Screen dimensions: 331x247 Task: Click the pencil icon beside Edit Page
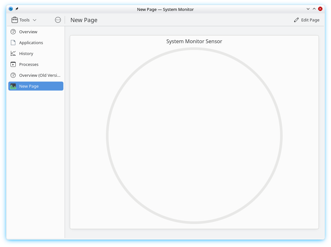(296, 20)
